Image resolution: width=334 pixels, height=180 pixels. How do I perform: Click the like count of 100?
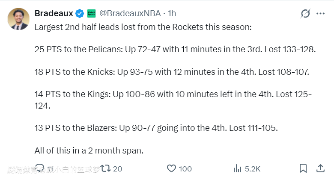click(185, 169)
